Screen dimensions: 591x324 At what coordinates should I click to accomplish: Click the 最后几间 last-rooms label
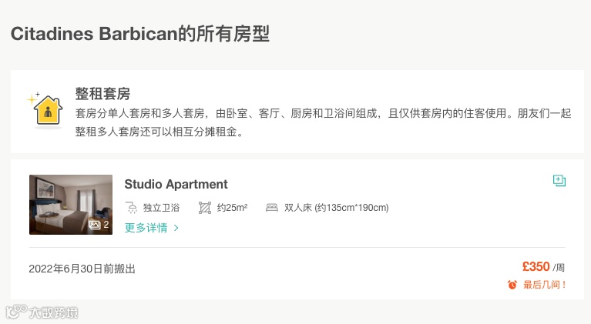pos(545,285)
